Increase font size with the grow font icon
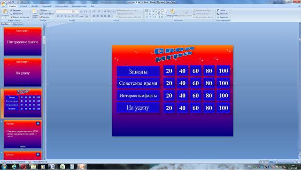Image resolution: width=301 pixels, height=170 pixels. (x=81, y=12)
